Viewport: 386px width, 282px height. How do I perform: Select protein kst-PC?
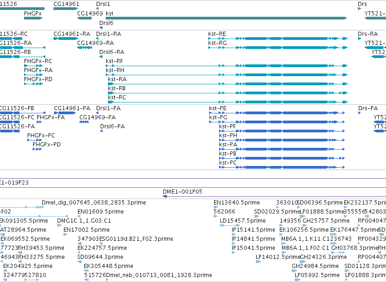tap(282, 167)
